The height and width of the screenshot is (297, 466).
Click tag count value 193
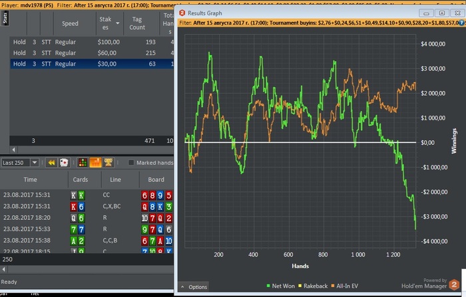click(x=150, y=42)
